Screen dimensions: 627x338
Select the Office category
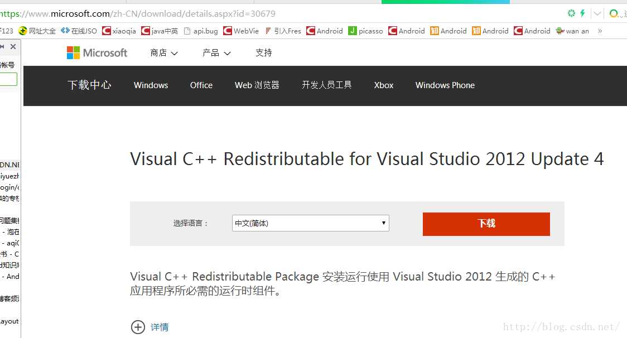click(201, 85)
